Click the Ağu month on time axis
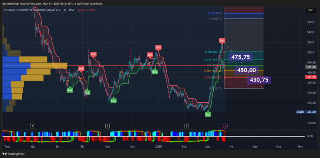Viewport: 320px width, 158px height. [x=33, y=147]
